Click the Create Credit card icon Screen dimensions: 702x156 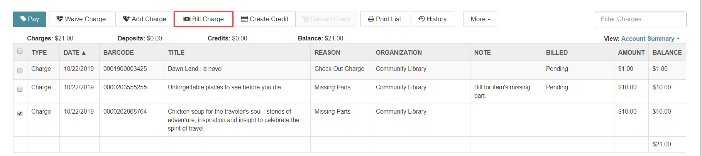(244, 19)
